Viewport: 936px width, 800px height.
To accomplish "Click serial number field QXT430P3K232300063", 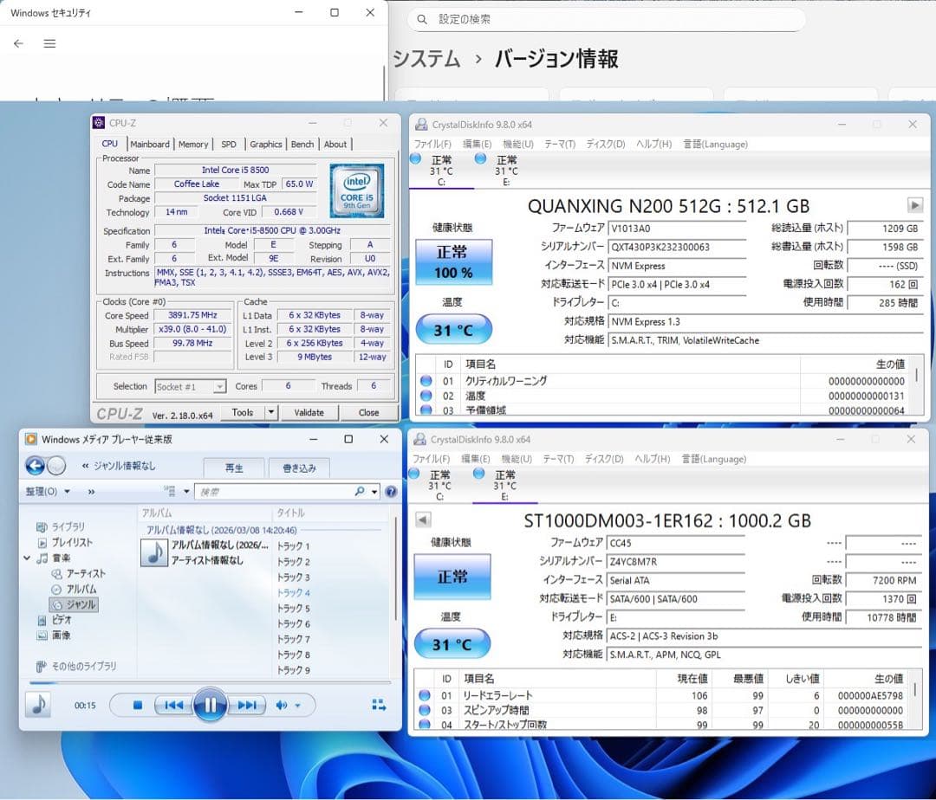I will point(677,247).
